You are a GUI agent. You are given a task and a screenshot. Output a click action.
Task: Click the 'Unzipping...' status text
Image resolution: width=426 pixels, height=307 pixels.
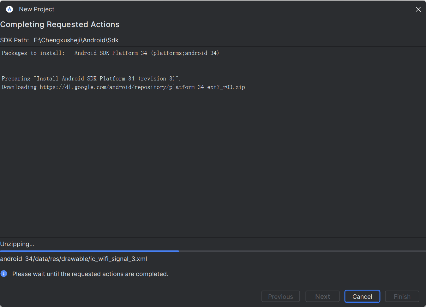point(17,244)
